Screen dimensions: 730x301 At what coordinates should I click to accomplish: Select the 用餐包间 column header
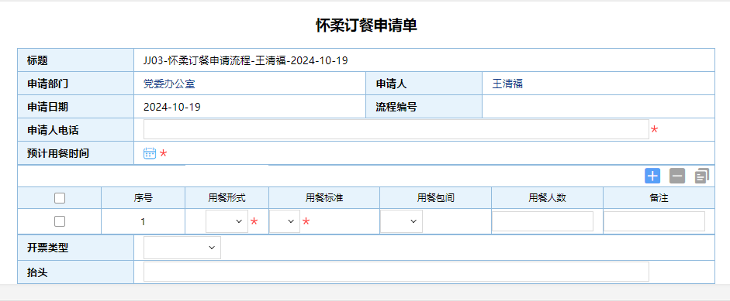coord(435,198)
